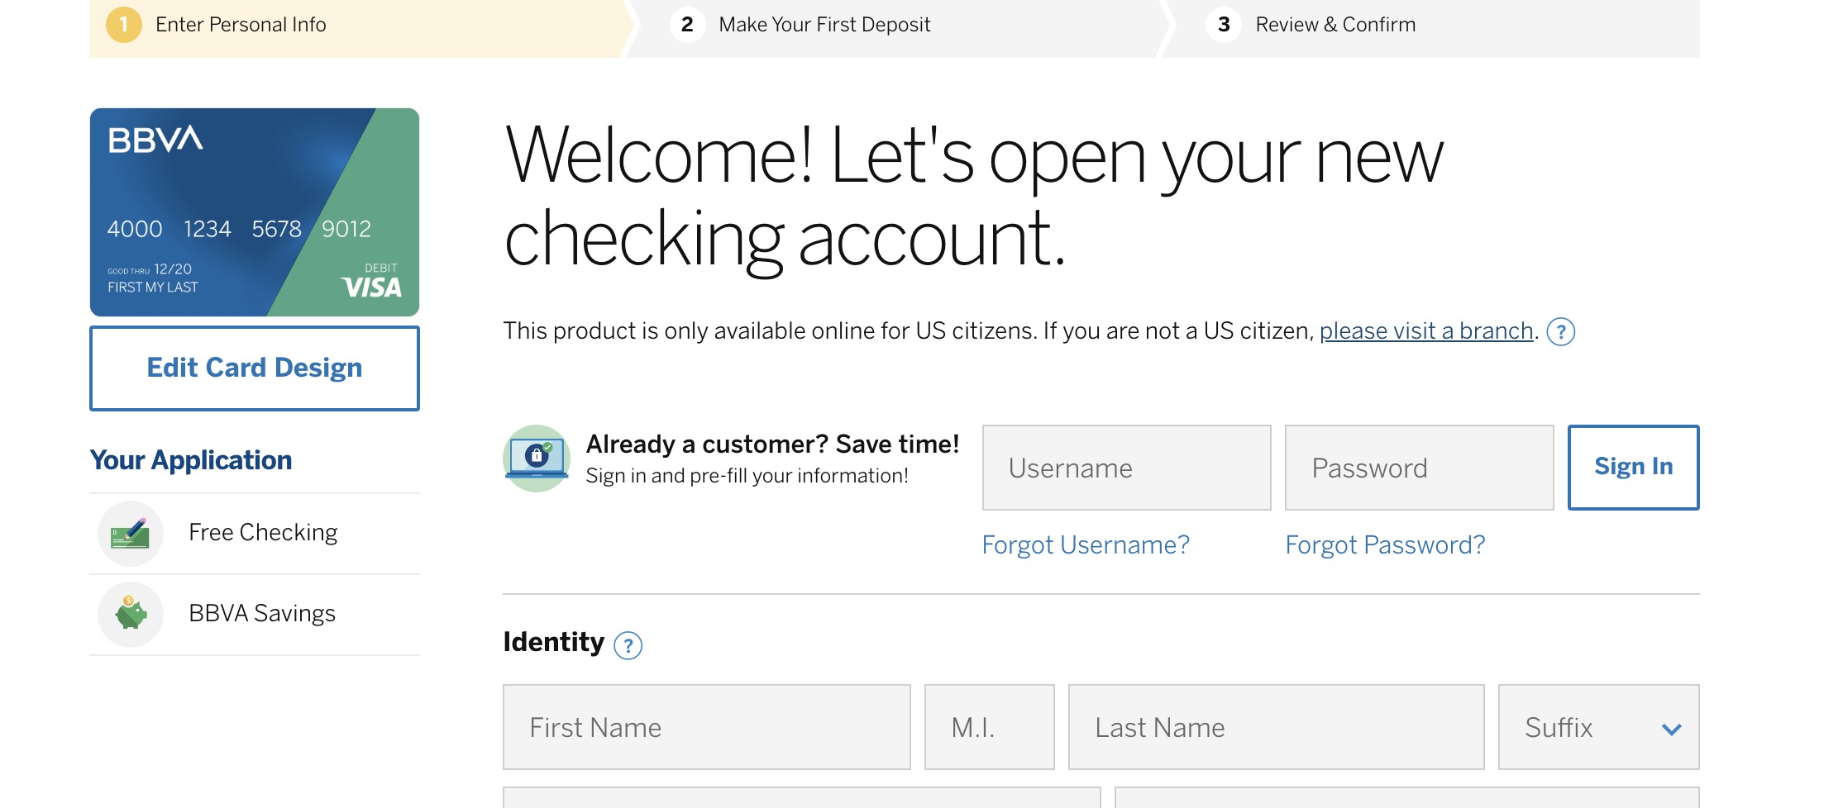Click the BBVA Savings piggy bank icon
The height and width of the screenshot is (808, 1824).
(131, 614)
